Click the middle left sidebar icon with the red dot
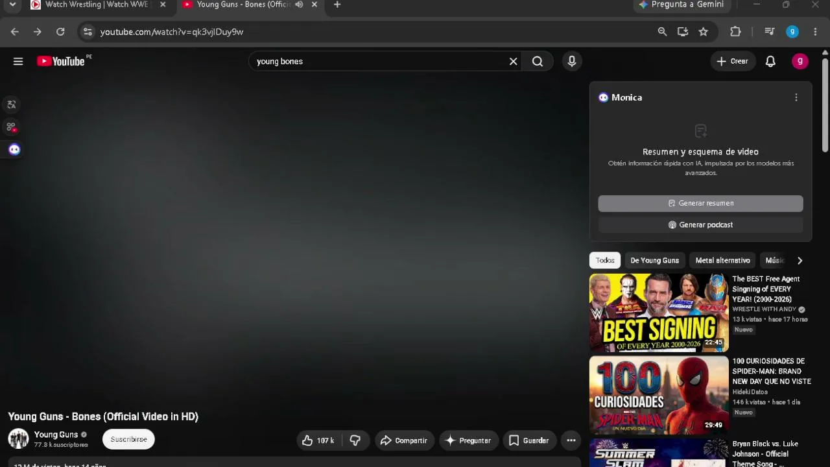The image size is (830, 467). click(x=12, y=127)
